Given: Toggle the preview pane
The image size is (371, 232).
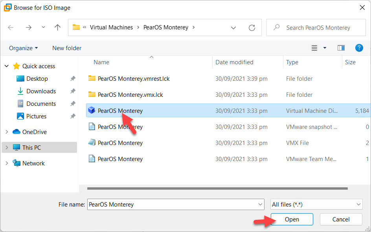Looking at the screenshot, I should point(341,48).
